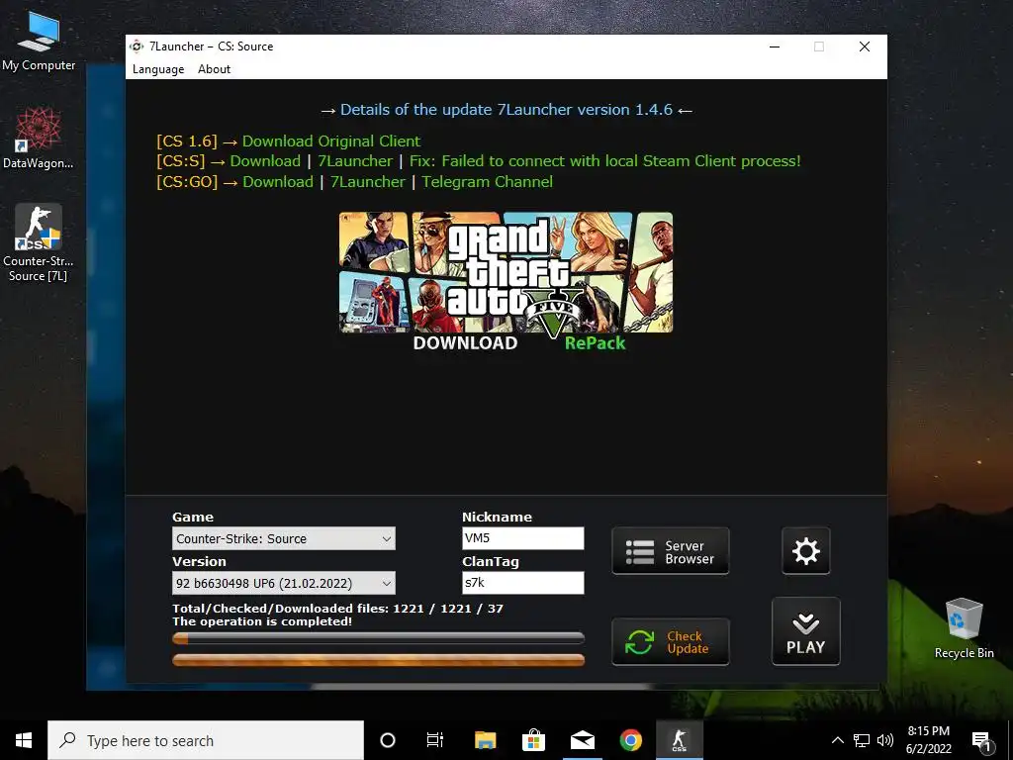This screenshot has width=1013, height=760.
Task: Click the Total/Checked/Downloaded files status text
Action: tap(338, 609)
